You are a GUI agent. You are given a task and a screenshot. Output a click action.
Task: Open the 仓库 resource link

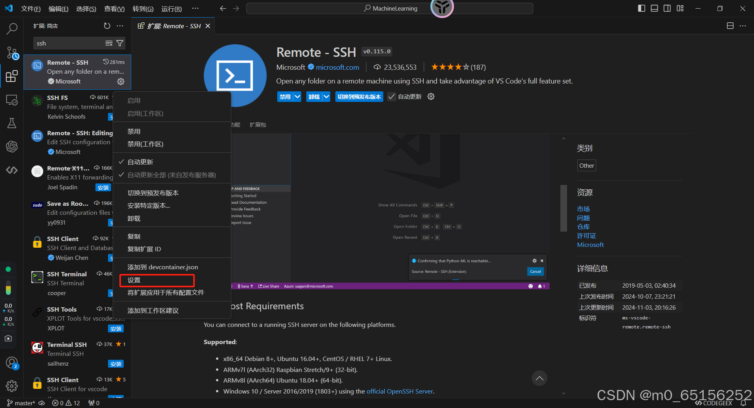(583, 227)
